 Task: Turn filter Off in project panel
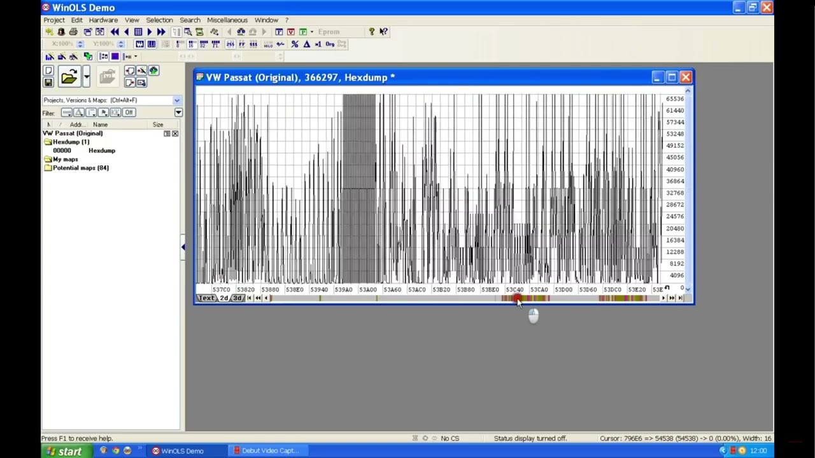129,113
